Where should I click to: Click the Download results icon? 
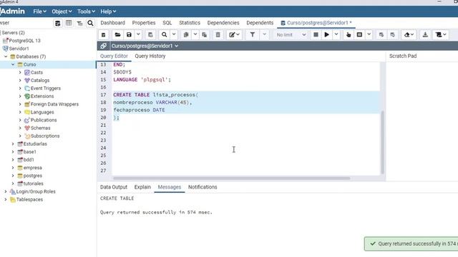pos(425,35)
